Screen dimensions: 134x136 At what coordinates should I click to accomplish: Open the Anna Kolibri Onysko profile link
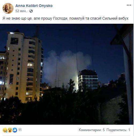tap(34, 6)
